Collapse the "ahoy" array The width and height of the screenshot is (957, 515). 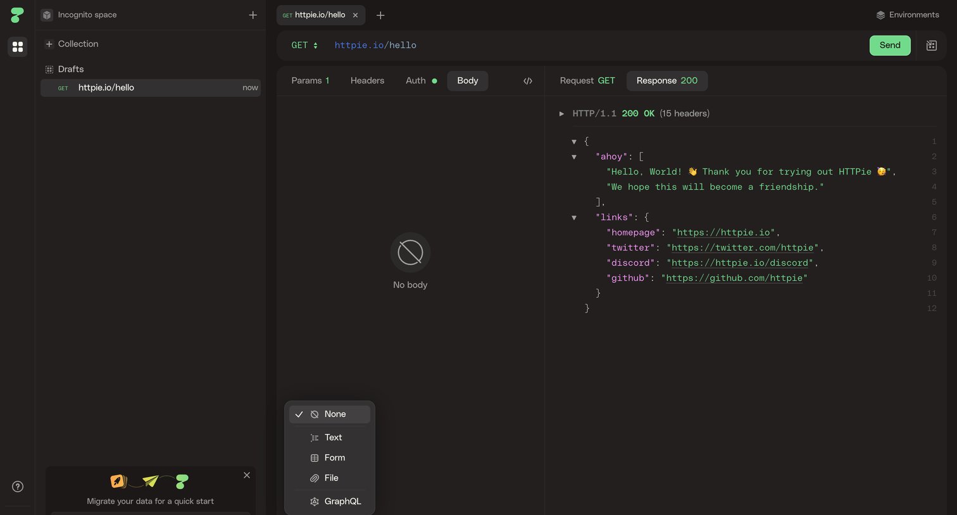pos(574,157)
